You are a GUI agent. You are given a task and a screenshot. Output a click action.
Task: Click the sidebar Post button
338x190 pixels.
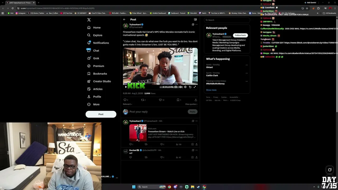(101, 114)
